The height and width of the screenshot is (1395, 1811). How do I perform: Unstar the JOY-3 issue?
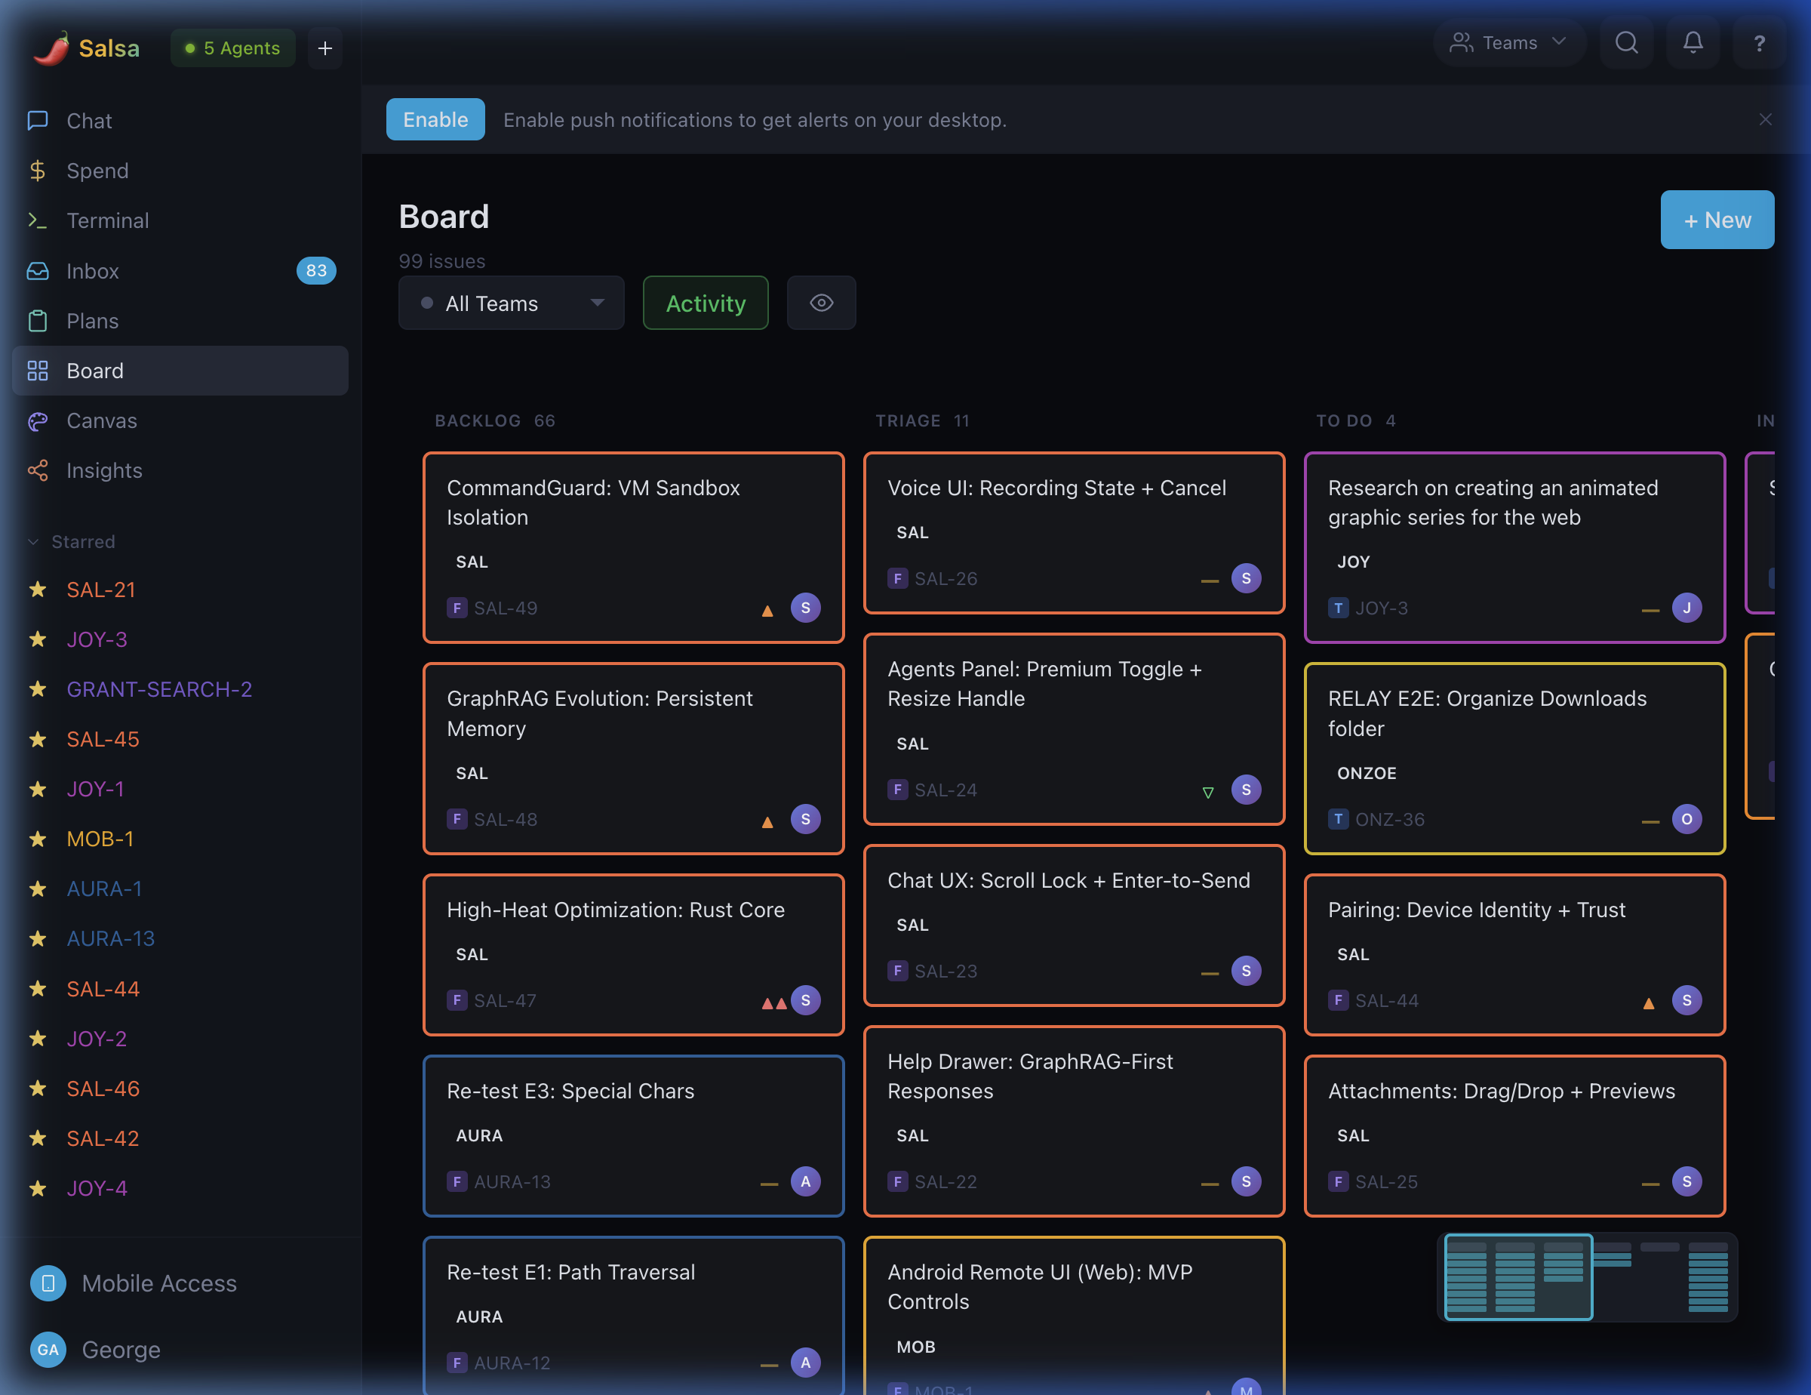click(38, 639)
